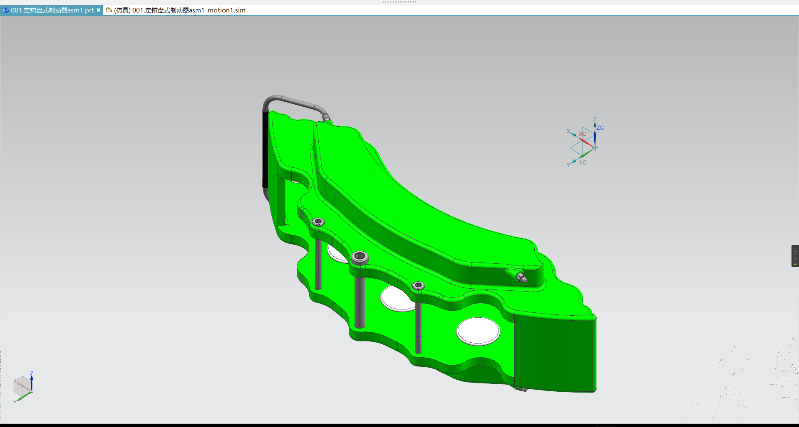Open the asm1_motion1.sim simulation tab
The width and height of the screenshot is (799, 427).
pyautogui.click(x=180, y=10)
